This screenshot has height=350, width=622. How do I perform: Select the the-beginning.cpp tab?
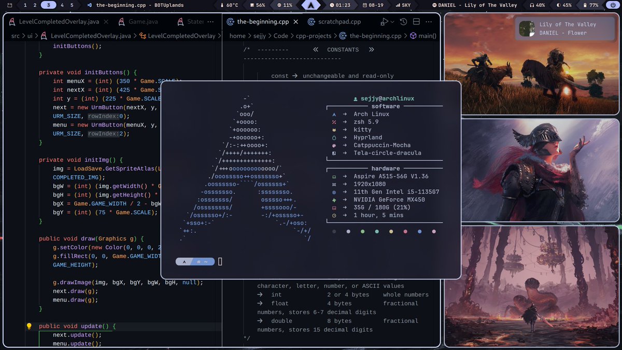(x=262, y=22)
